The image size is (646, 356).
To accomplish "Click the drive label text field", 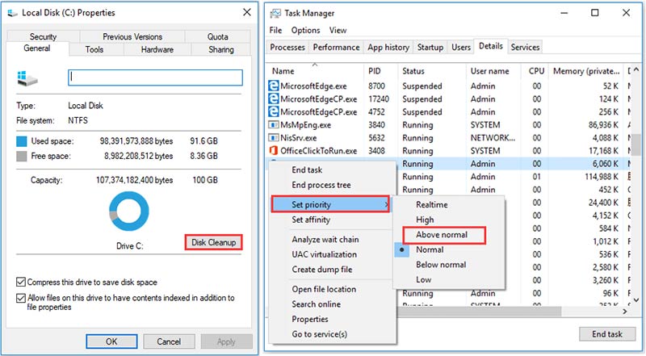I will (x=155, y=77).
